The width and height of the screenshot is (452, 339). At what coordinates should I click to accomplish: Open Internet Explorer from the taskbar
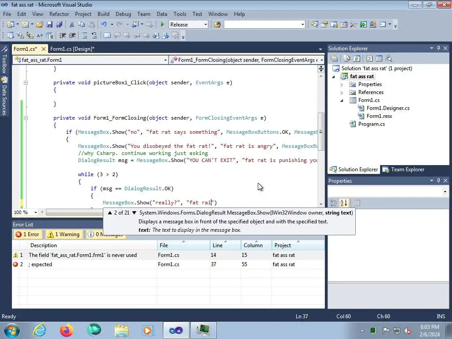point(39,330)
